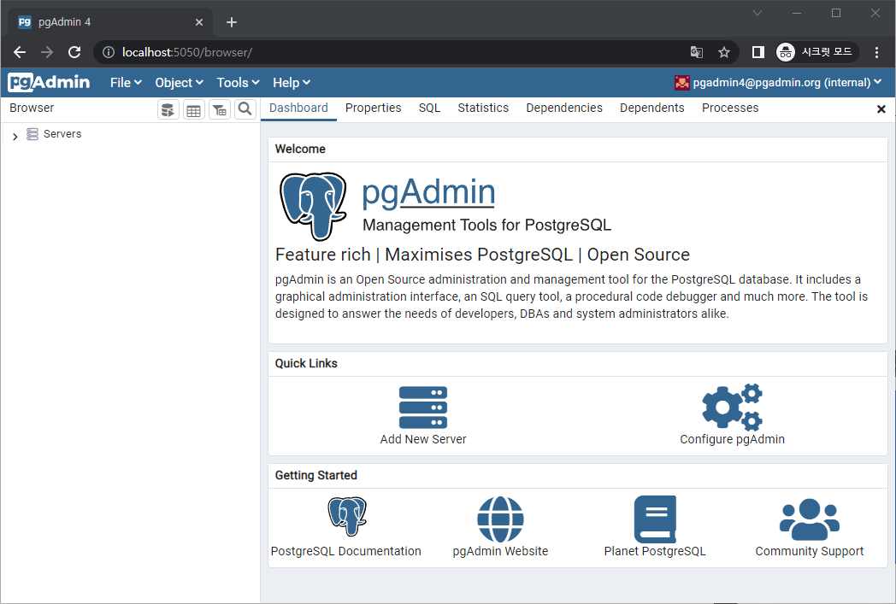The image size is (896, 604).
Task: Select the Statistics tab
Action: pyautogui.click(x=483, y=108)
